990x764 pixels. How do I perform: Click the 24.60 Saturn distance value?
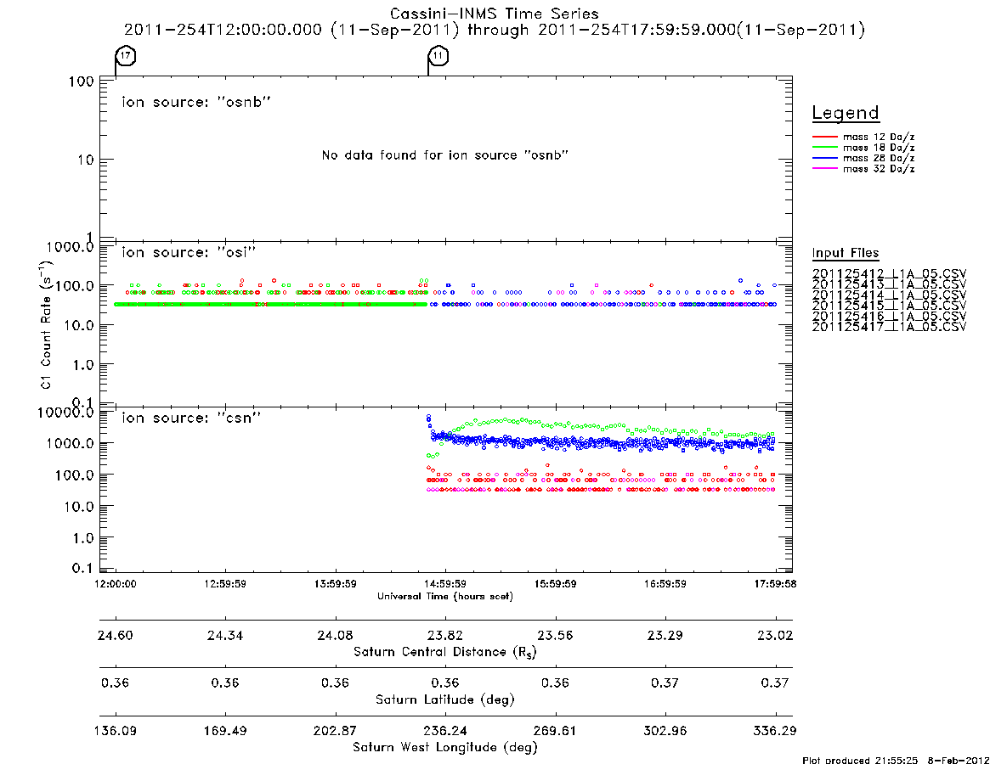click(x=116, y=635)
